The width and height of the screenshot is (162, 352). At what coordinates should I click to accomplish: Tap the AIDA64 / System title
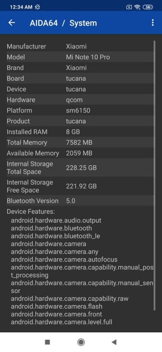(64, 23)
